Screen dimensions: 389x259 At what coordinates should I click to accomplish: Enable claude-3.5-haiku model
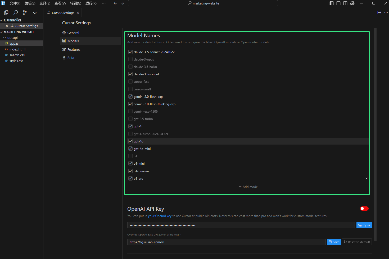[x=130, y=67]
